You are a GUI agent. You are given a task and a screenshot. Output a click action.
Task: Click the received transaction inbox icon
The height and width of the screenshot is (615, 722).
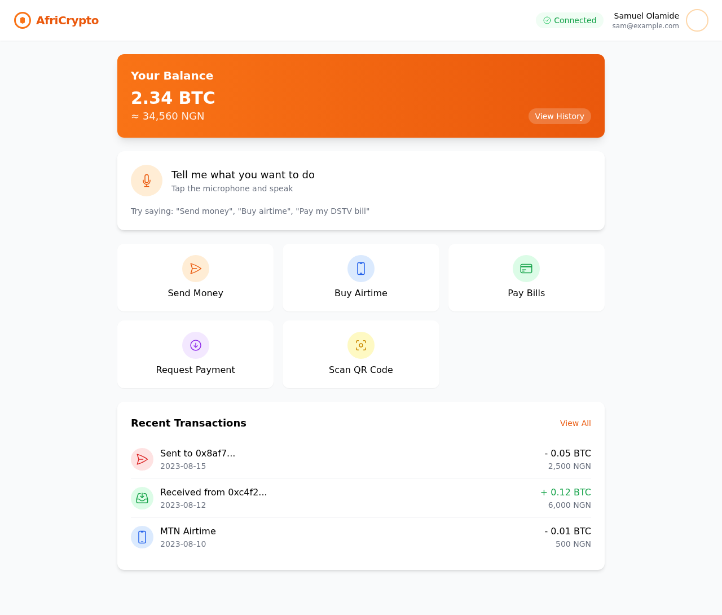(x=142, y=498)
